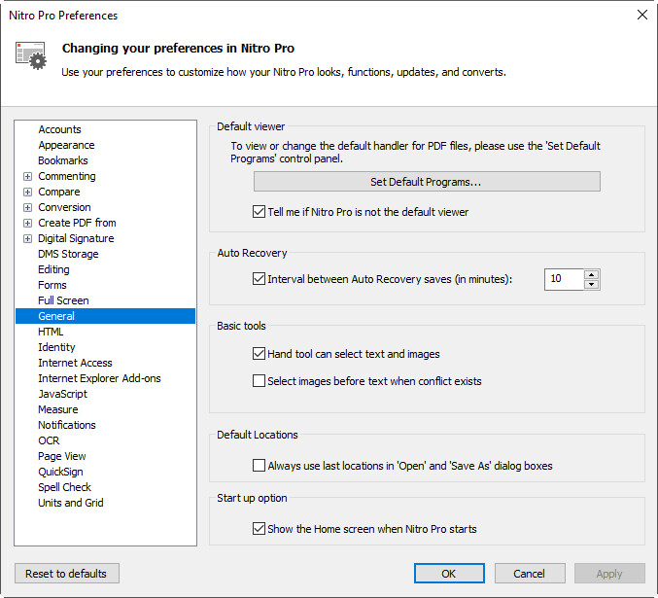Uncheck 'Show the Home screen when Nitro Pro starts'

[260, 529]
